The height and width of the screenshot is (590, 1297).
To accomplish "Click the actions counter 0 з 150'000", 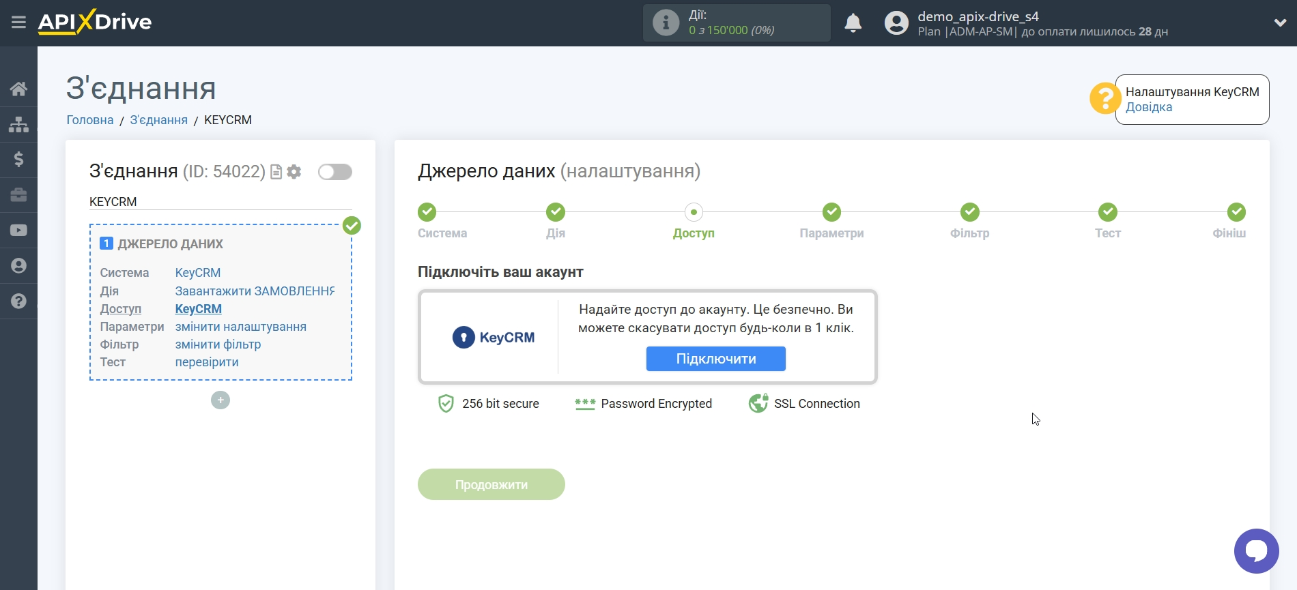I will pyautogui.click(x=731, y=30).
